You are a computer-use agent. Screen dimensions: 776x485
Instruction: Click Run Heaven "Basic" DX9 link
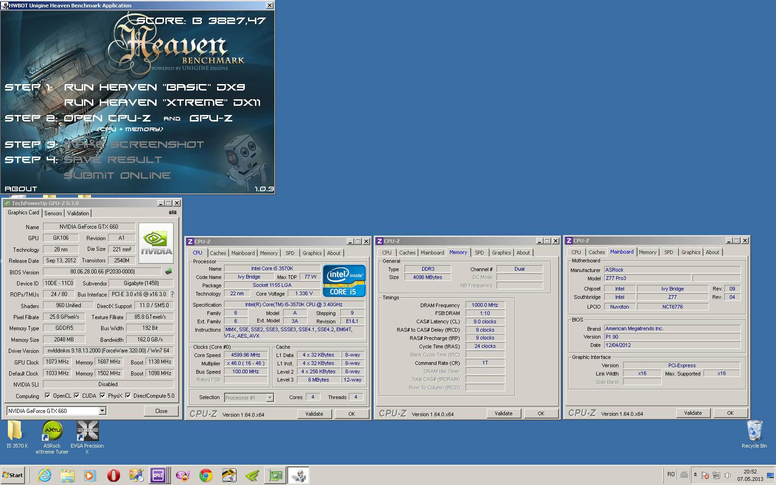pyautogui.click(x=154, y=87)
